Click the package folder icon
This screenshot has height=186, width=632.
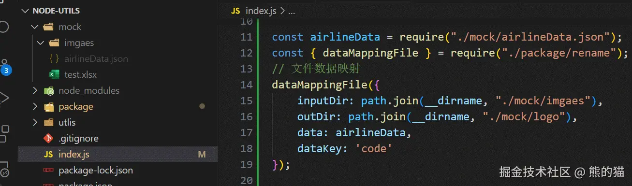(x=48, y=106)
